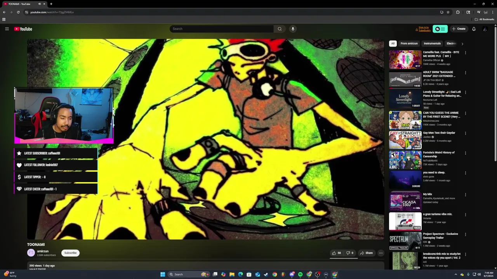Click the browser address bar URL
This screenshot has height=279, width=497.
click(52, 12)
